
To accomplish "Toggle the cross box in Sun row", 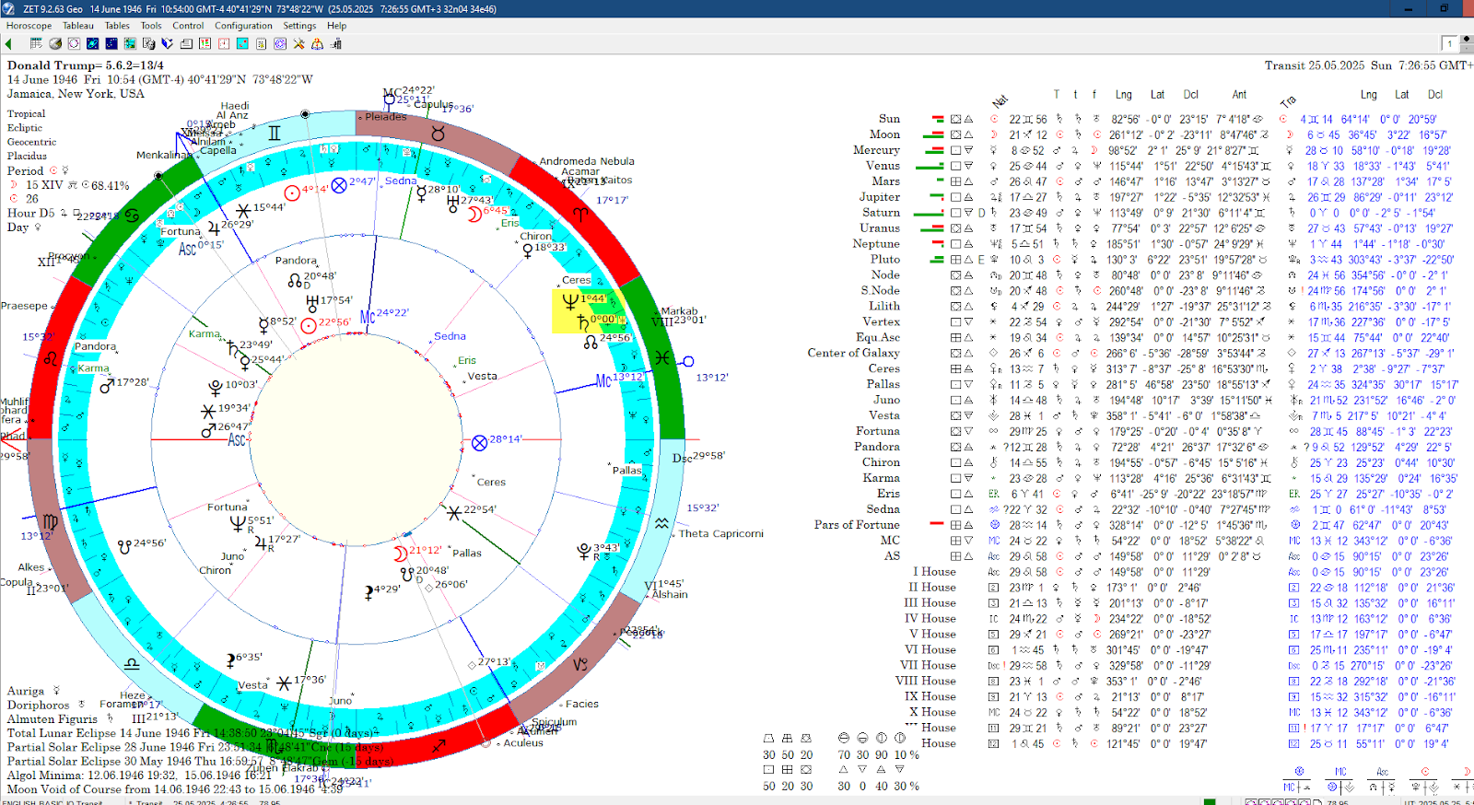I will pyautogui.click(x=955, y=119).
